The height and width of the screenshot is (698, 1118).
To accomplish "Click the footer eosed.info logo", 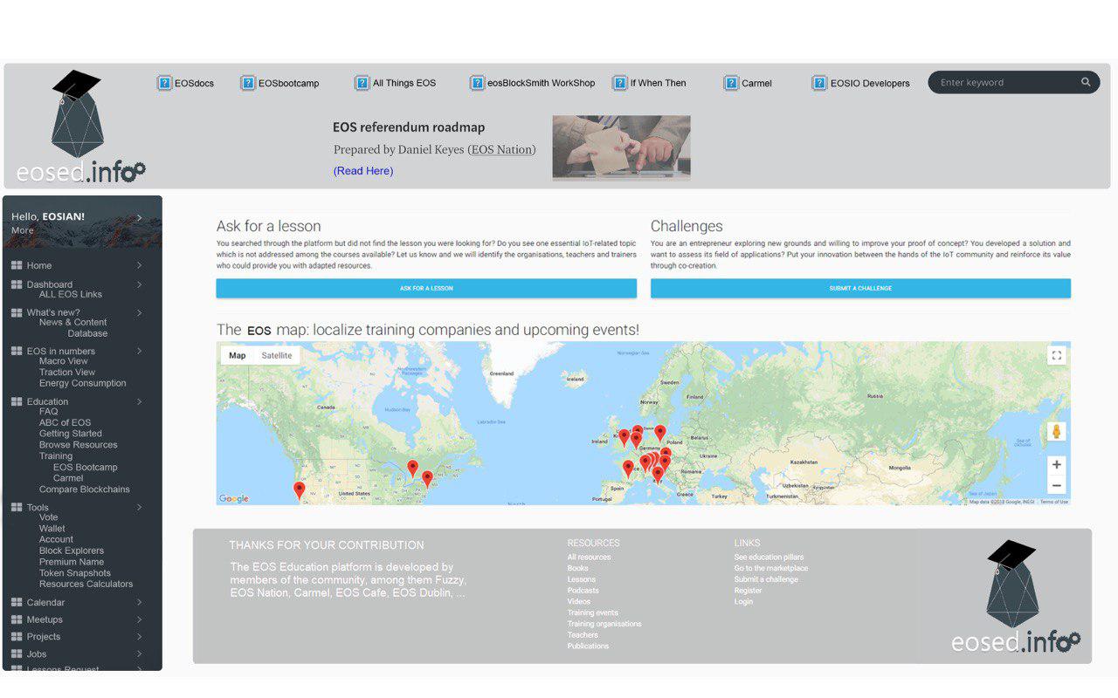I will (x=1015, y=596).
